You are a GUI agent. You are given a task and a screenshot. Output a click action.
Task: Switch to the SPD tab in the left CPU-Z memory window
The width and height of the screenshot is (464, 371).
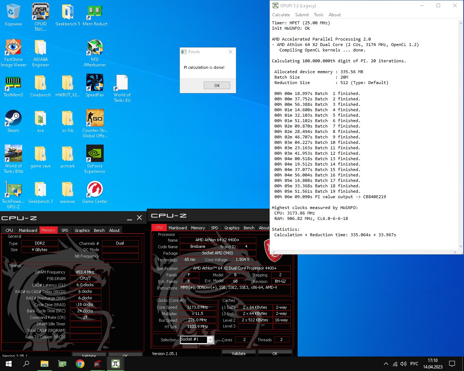[x=65, y=230]
